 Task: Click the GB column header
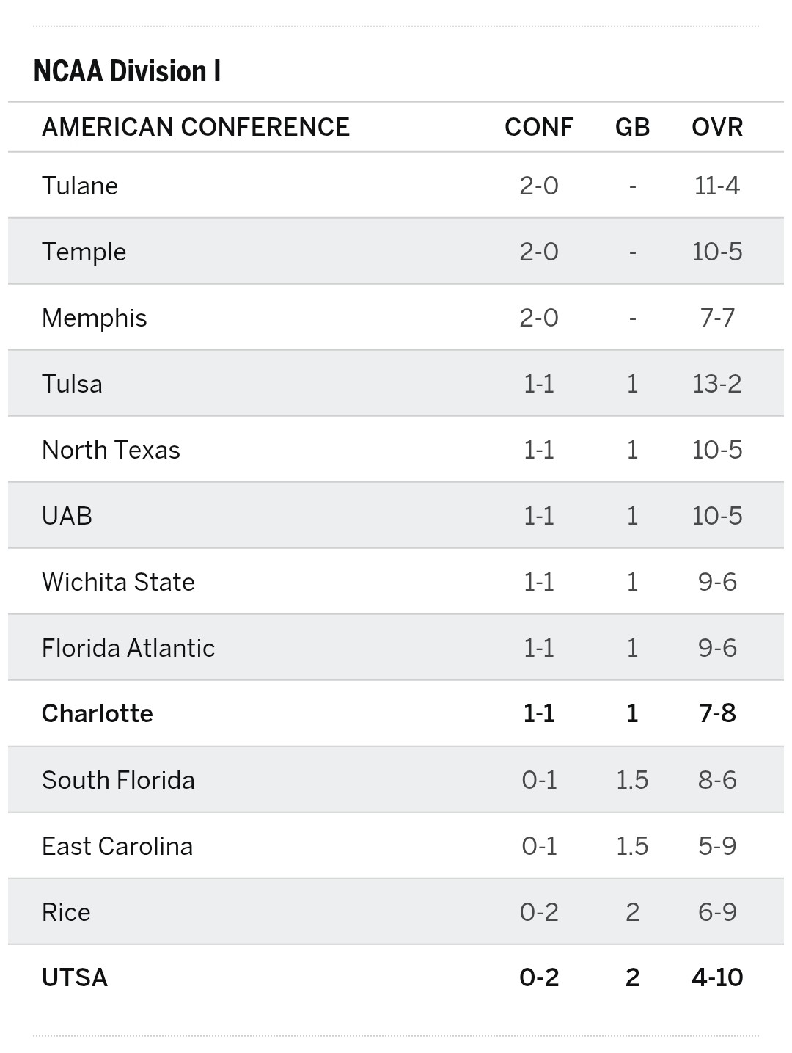[x=632, y=127]
